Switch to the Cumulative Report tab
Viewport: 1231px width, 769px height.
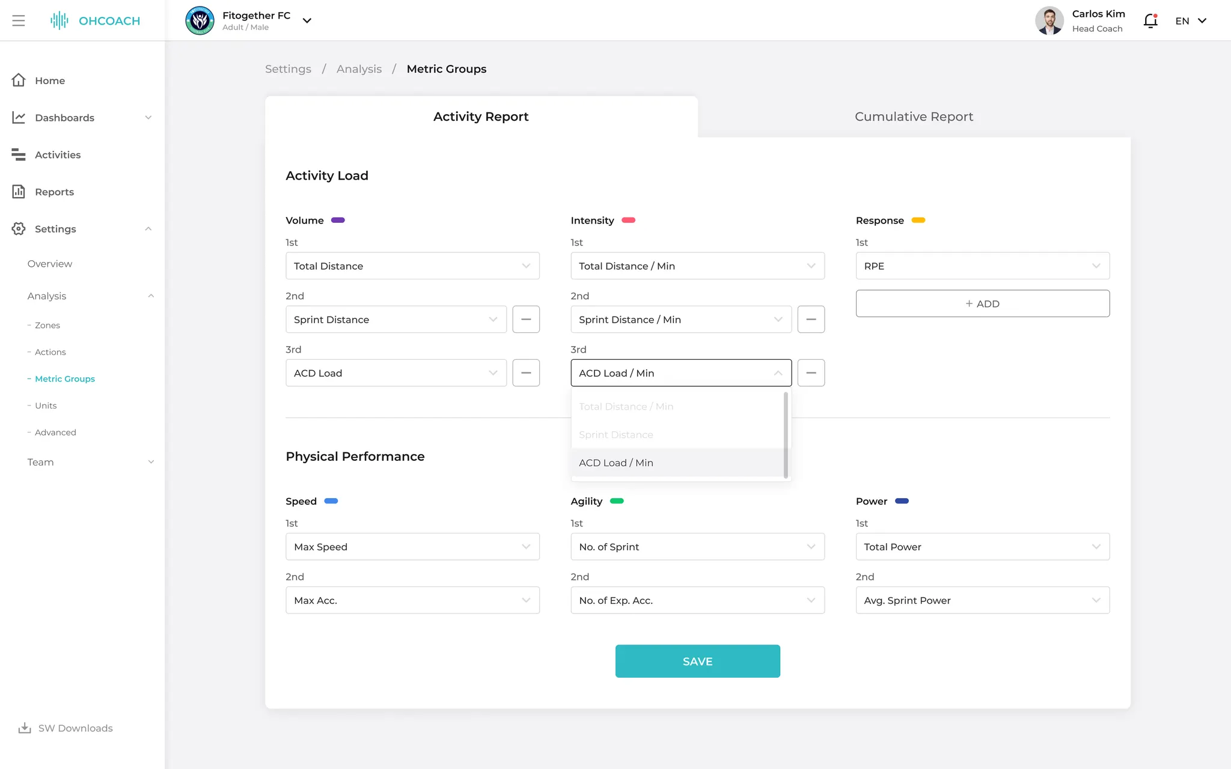[x=914, y=117]
